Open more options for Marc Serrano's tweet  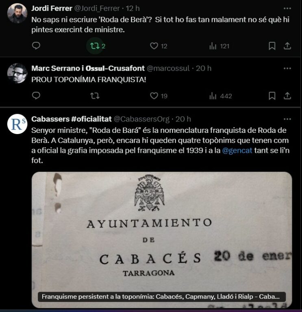287,68
